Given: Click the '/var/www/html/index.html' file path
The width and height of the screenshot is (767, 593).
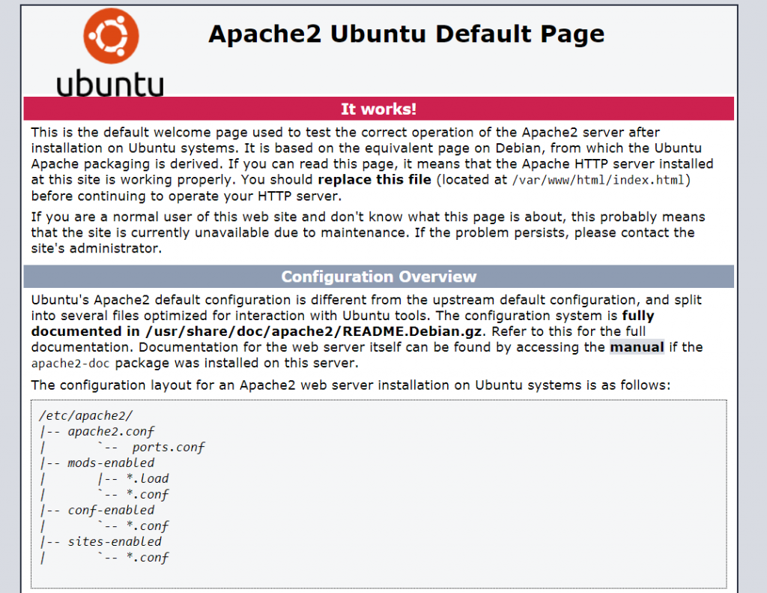Looking at the screenshot, I should click(x=598, y=180).
